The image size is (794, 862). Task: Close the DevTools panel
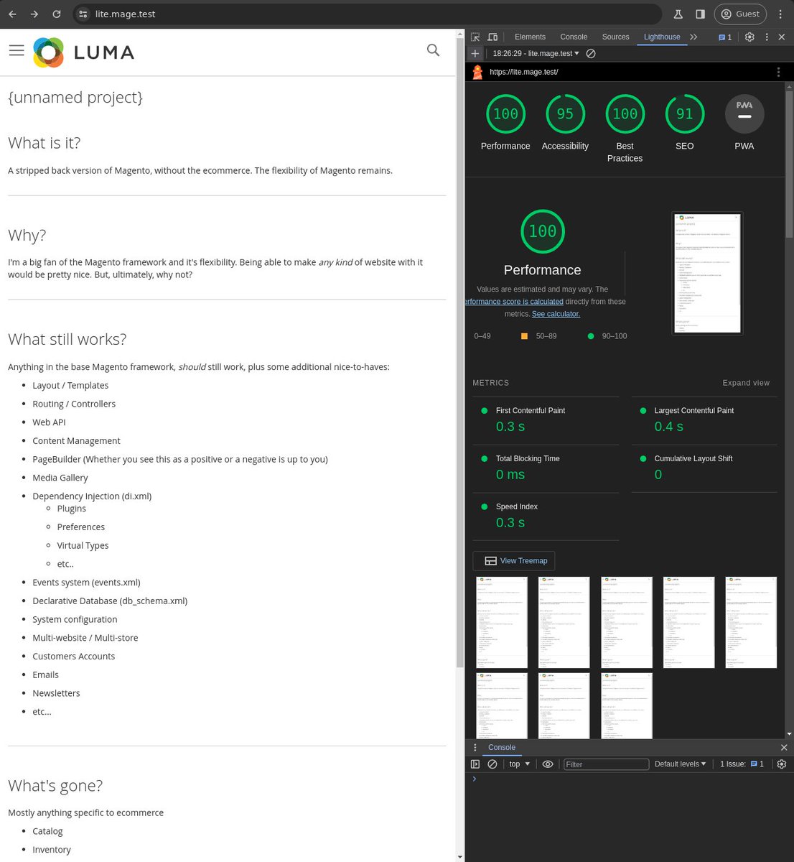[782, 37]
